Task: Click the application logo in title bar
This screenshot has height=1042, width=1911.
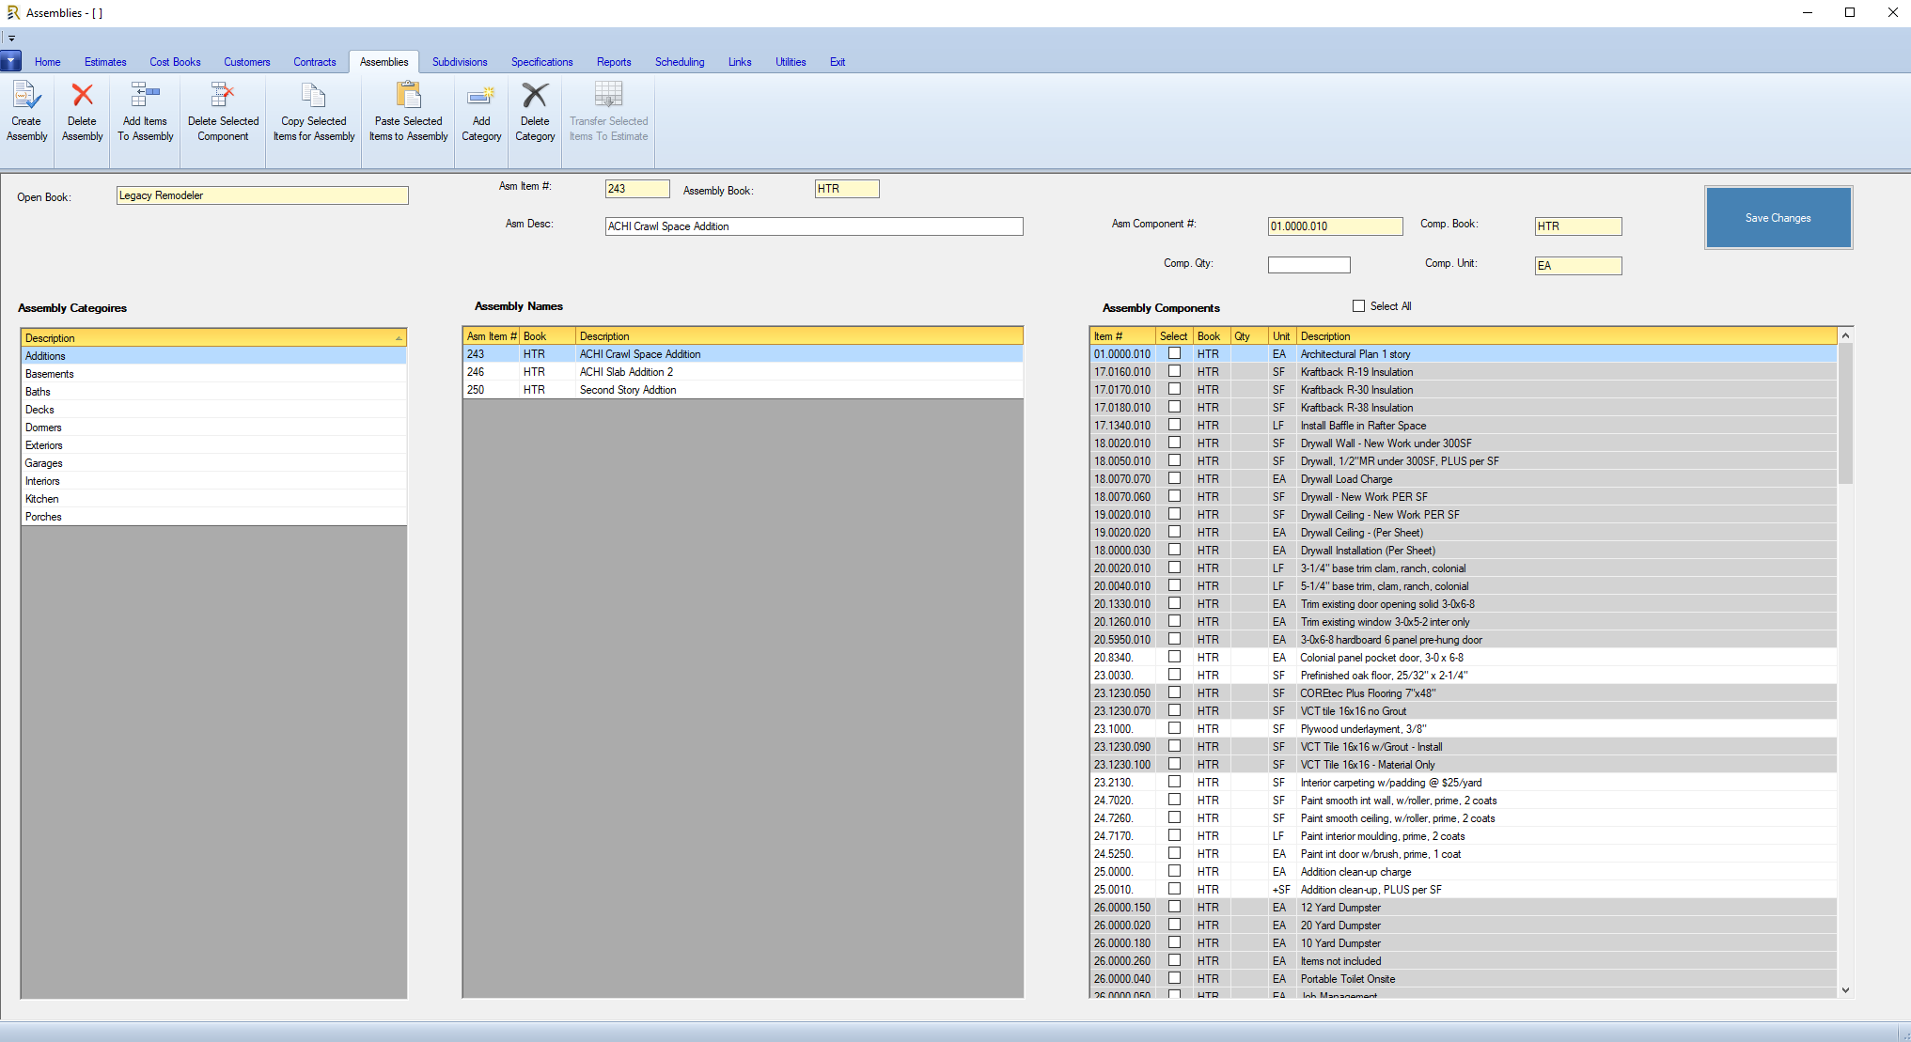Action: click(x=12, y=12)
